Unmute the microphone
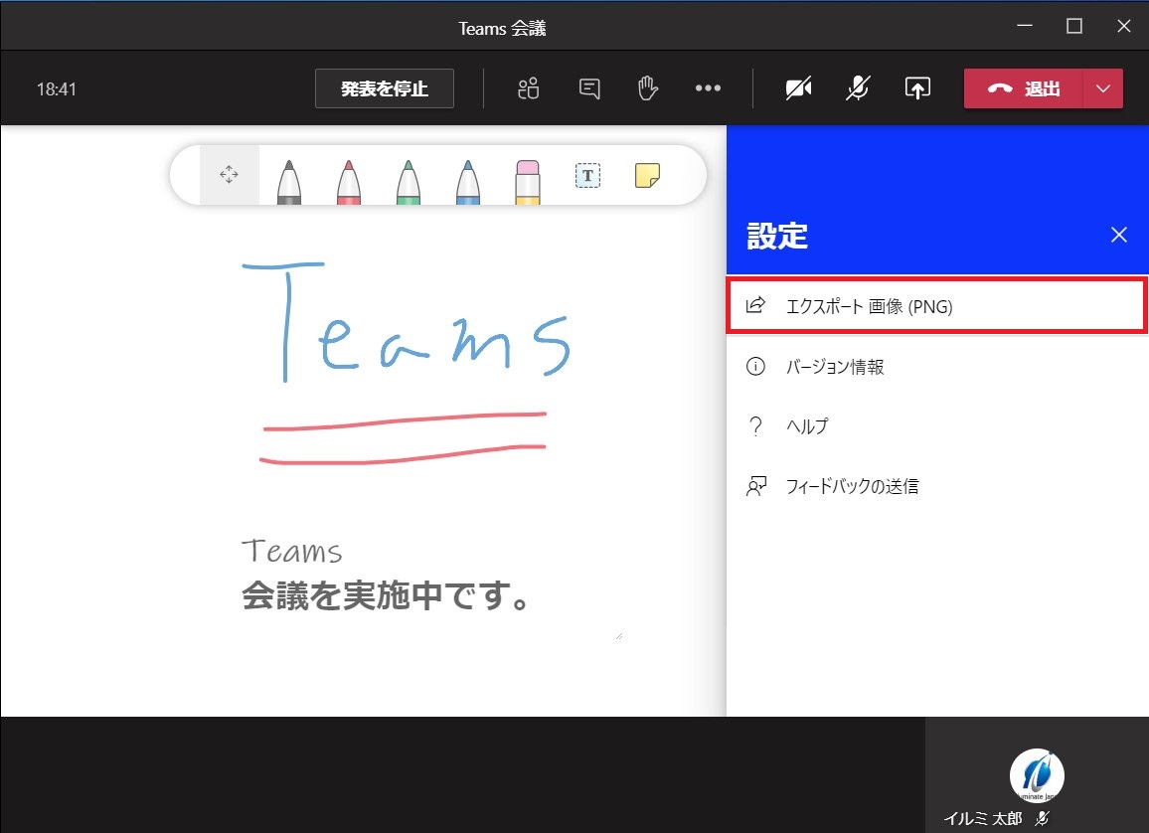Viewport: 1149px width, 833px height. 858,88
